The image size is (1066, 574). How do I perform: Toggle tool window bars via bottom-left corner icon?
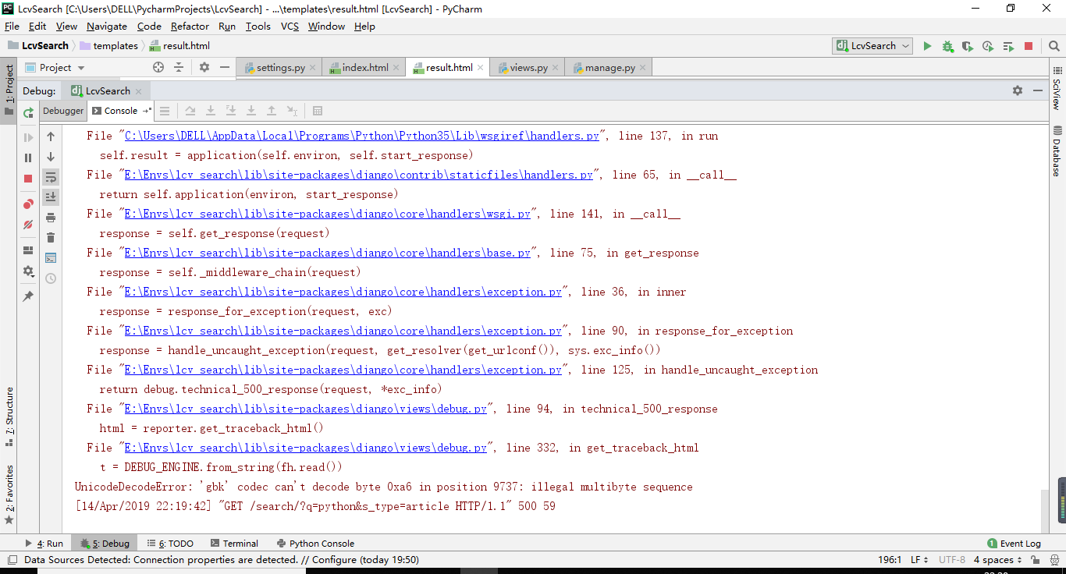[x=12, y=560]
